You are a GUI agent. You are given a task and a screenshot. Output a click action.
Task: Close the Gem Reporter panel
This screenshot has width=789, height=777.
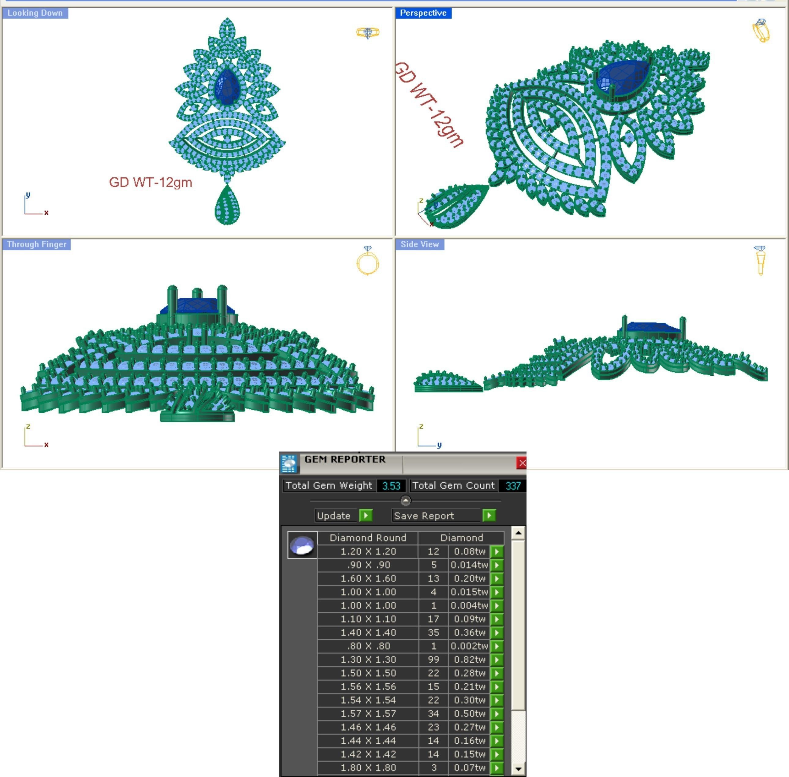pos(521,463)
